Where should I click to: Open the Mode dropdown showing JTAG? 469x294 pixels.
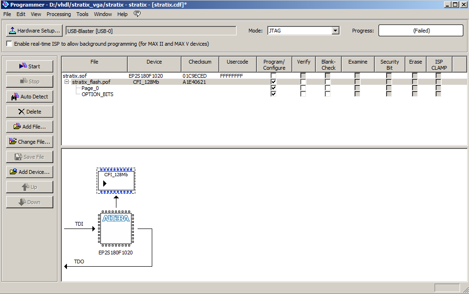(x=336, y=31)
